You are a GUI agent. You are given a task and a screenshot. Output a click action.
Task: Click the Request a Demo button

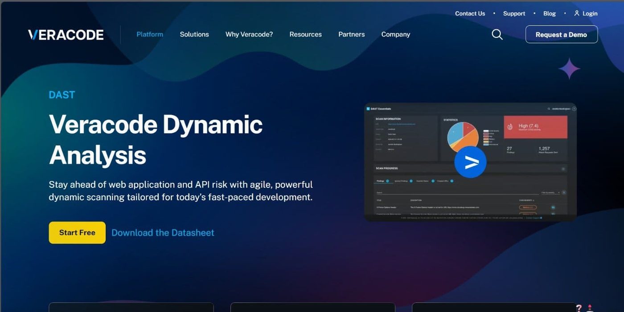pyautogui.click(x=561, y=34)
